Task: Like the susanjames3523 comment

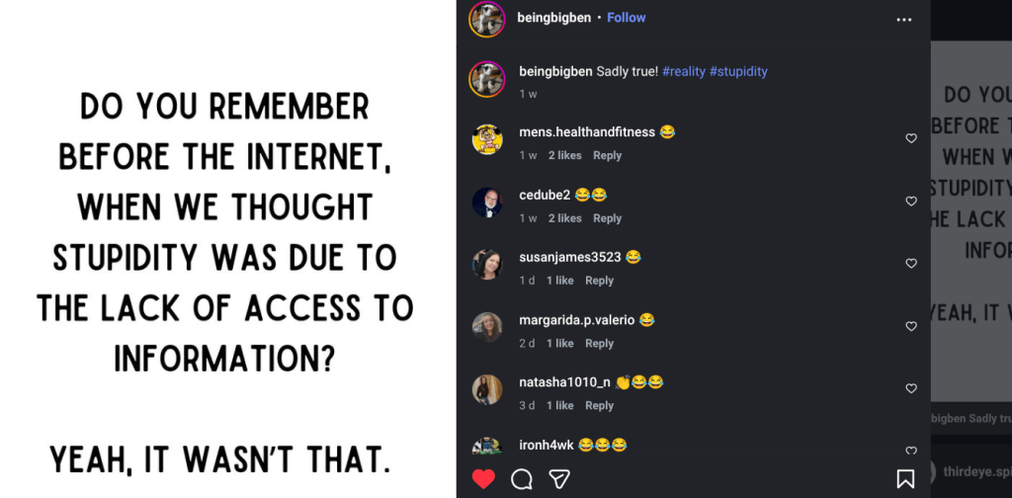Action: [911, 264]
